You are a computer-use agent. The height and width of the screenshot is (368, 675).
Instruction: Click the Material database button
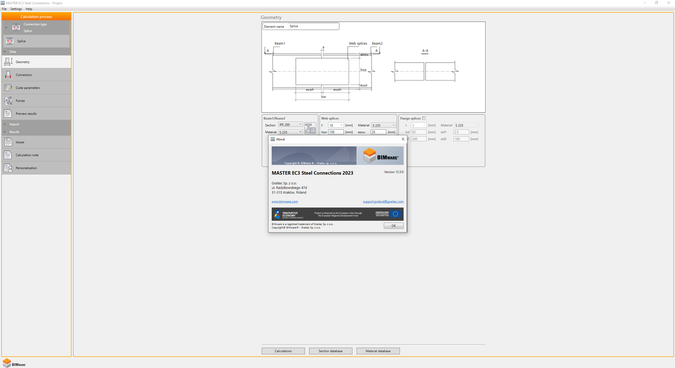click(378, 351)
